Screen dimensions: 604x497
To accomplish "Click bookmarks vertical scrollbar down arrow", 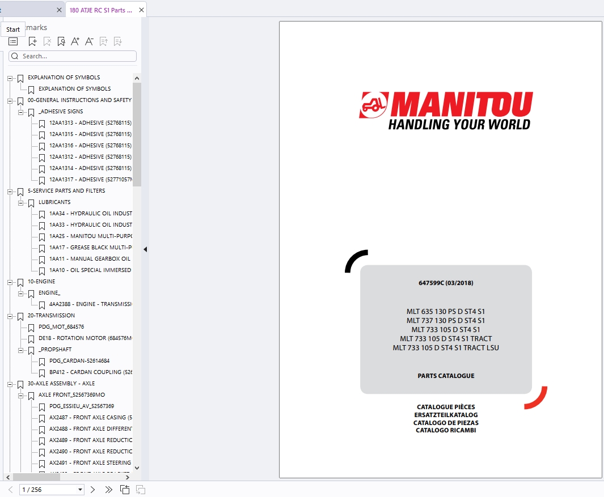I will pos(137,468).
